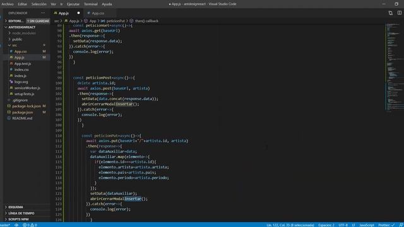Expand the public folder
404x227 pixels.
(x=17, y=39)
